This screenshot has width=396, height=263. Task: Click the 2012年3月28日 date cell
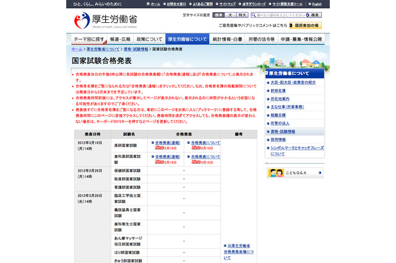(x=93, y=227)
